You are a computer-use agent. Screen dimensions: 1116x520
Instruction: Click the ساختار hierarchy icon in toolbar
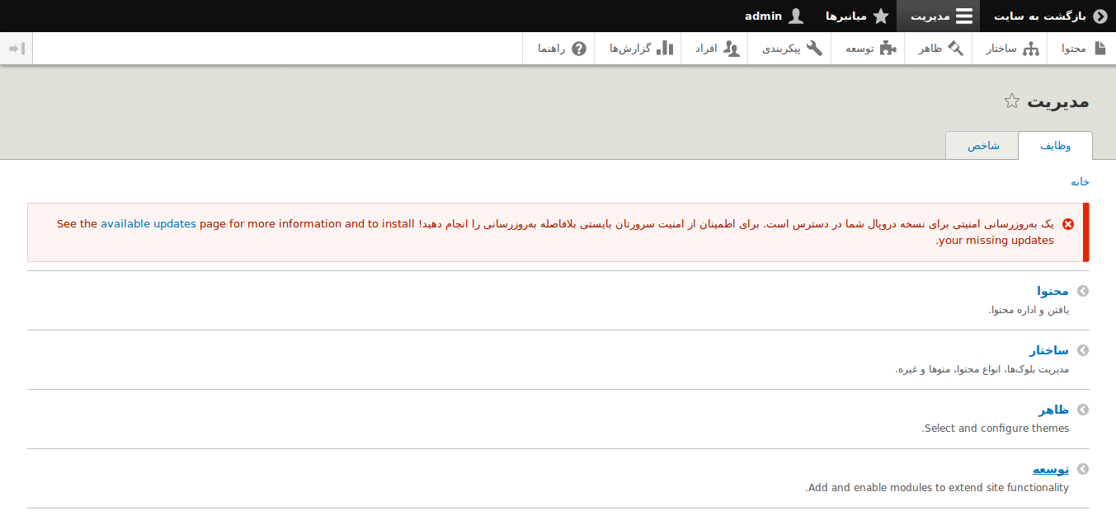pos(1031,49)
